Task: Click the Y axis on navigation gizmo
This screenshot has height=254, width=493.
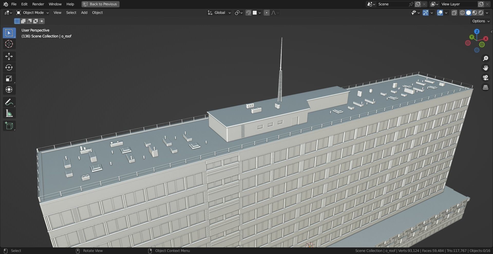Action: coord(472,37)
